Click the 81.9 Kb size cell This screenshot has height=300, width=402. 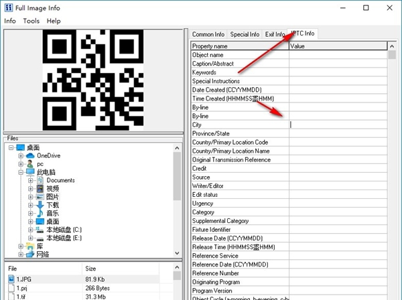[95, 279]
